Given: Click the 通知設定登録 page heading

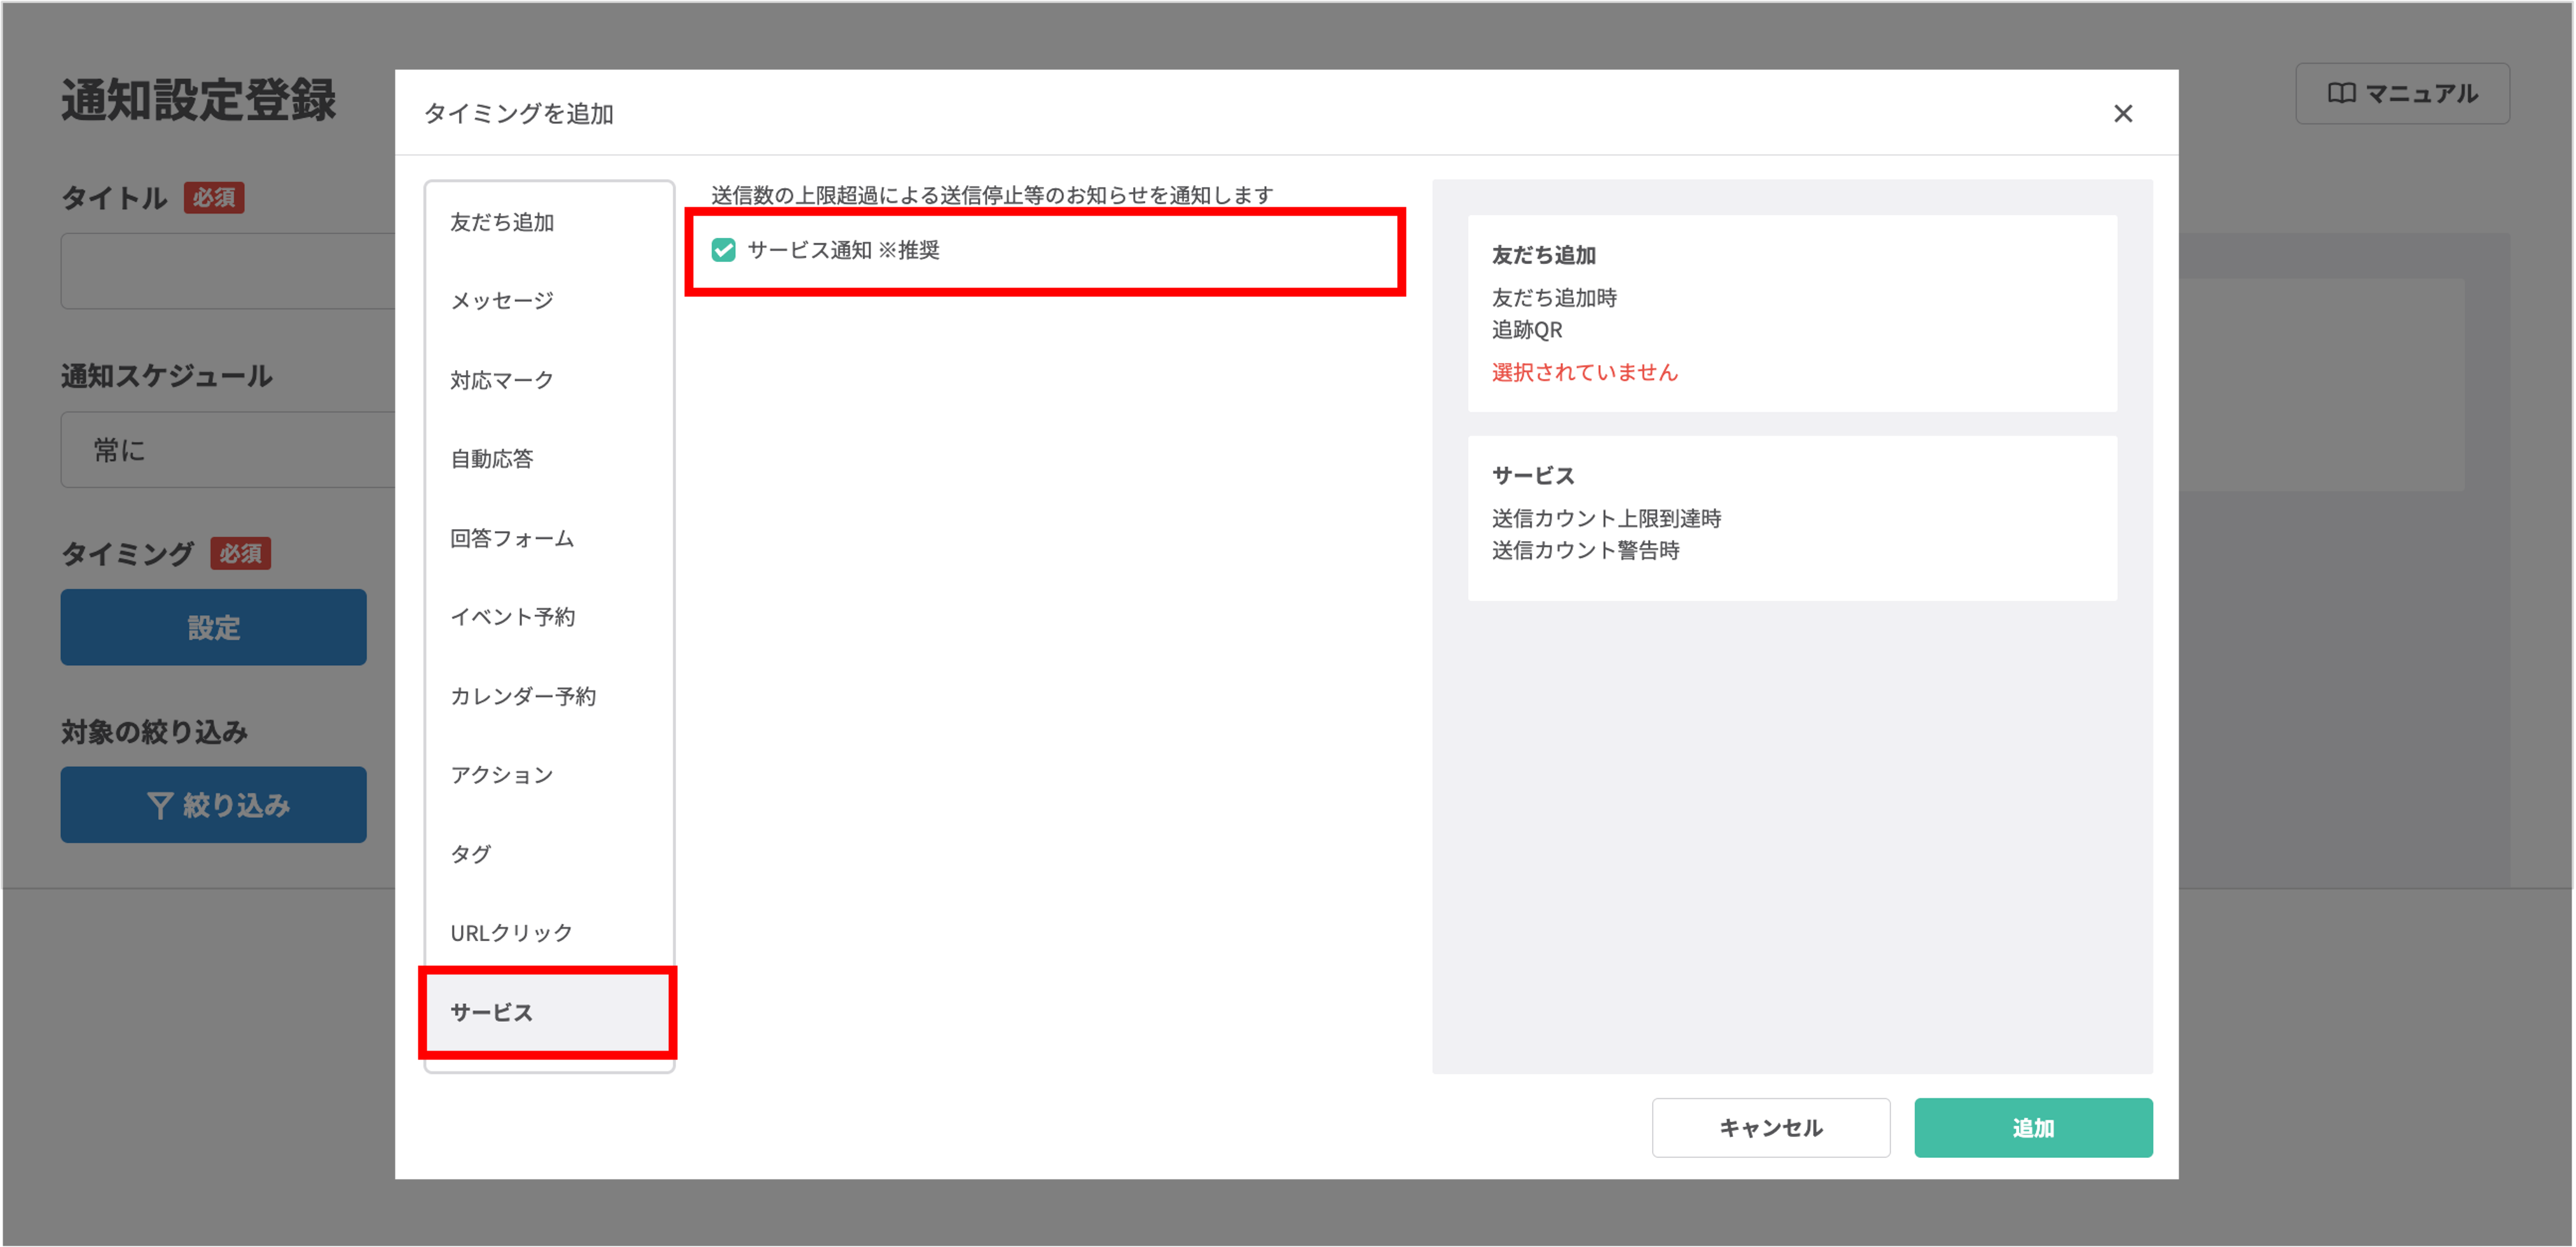Looking at the screenshot, I should click(198, 100).
